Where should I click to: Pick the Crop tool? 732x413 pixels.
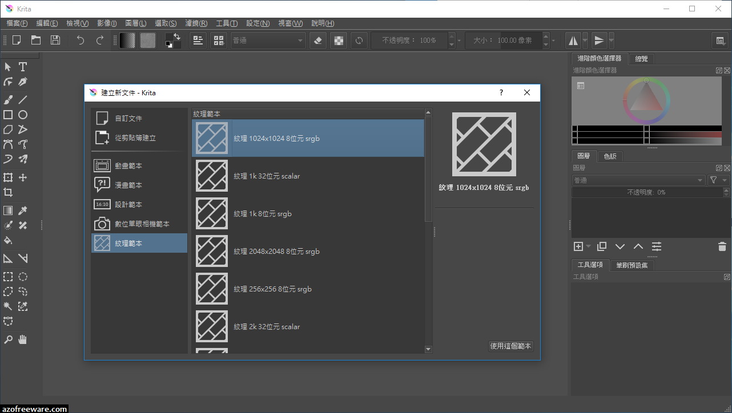[8, 192]
